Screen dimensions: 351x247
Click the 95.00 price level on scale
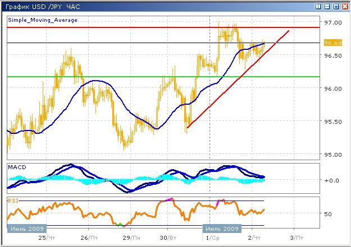333,155
